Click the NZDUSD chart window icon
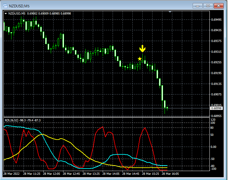The width and height of the screenshot is (228, 180). point(5,6)
